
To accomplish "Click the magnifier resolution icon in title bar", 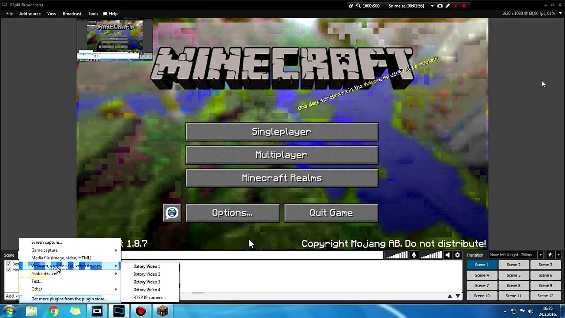I will coord(358,6).
